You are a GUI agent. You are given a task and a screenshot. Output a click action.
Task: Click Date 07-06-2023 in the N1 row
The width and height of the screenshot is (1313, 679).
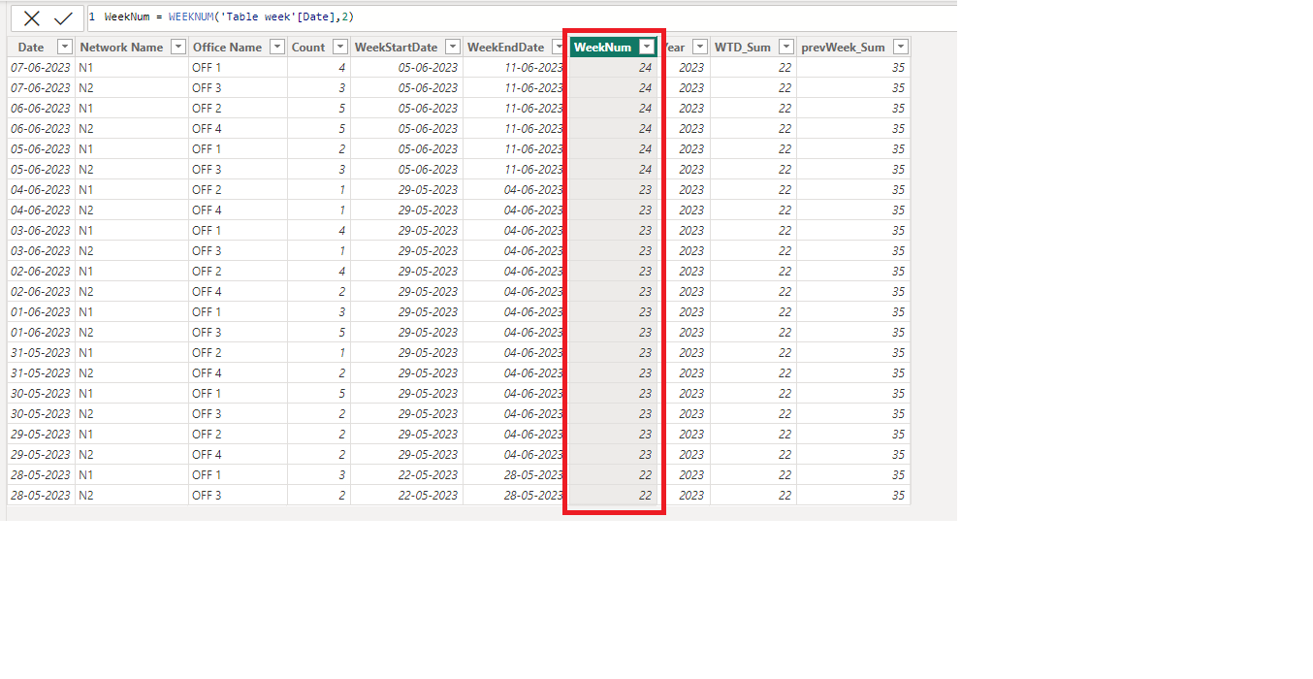[x=40, y=67]
